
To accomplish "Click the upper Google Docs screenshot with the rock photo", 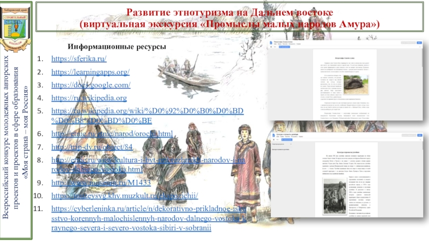I will coord(345,81).
